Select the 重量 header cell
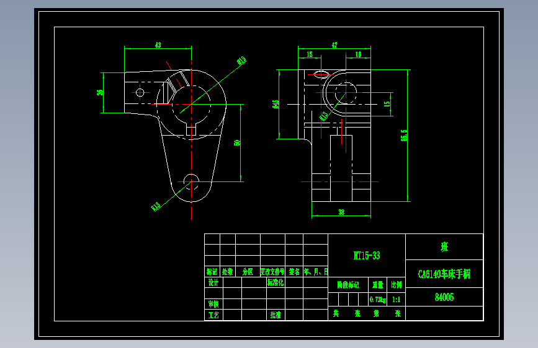This screenshot has height=348, width=538. coord(378,285)
